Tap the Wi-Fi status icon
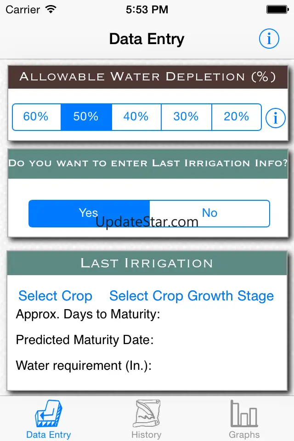Viewport: 294px width, 441px height. (x=51, y=9)
